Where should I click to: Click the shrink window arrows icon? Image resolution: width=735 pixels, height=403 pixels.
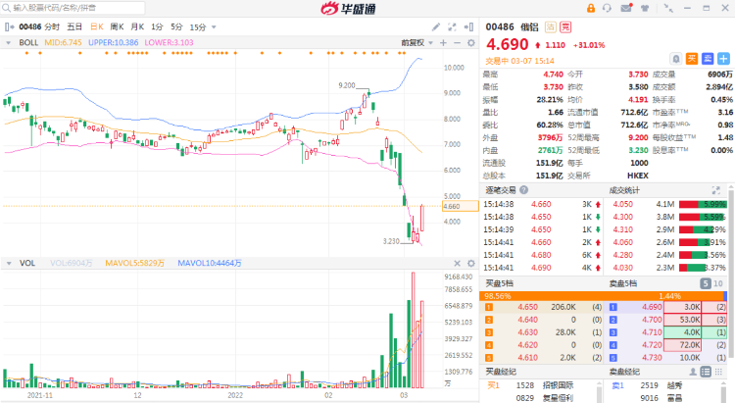click(x=668, y=8)
